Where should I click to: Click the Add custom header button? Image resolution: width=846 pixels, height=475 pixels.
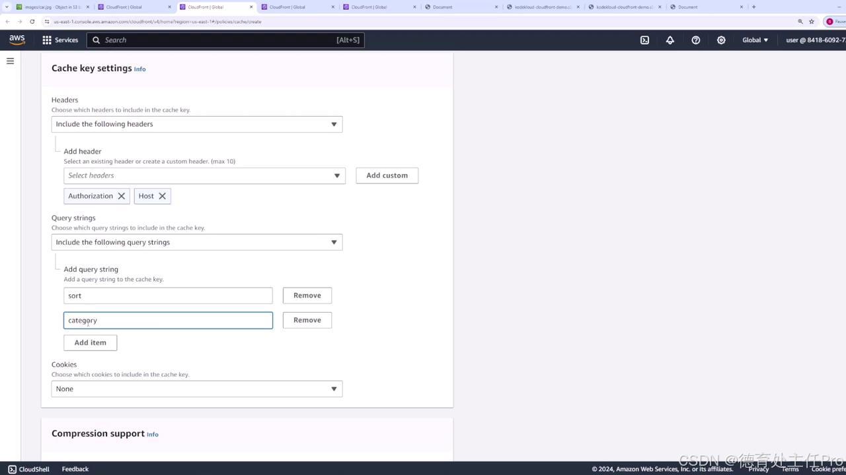tap(387, 175)
